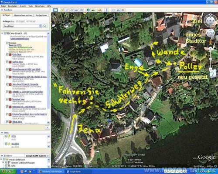Image resolution: width=218 pixels, height=174 pixels.
Task: Toggle the Grenzen und Beschriftungen layer
Action: coord(6,163)
